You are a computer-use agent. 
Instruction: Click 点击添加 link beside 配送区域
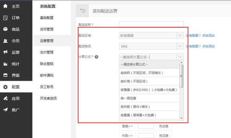tap(208, 35)
